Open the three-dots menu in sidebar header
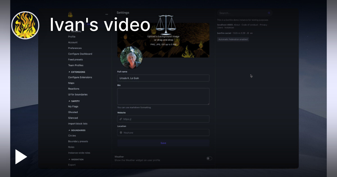 107,14
